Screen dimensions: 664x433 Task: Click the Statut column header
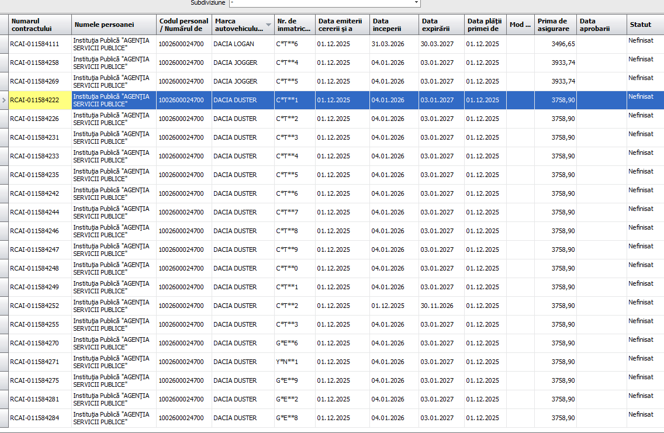pyautogui.click(x=644, y=25)
